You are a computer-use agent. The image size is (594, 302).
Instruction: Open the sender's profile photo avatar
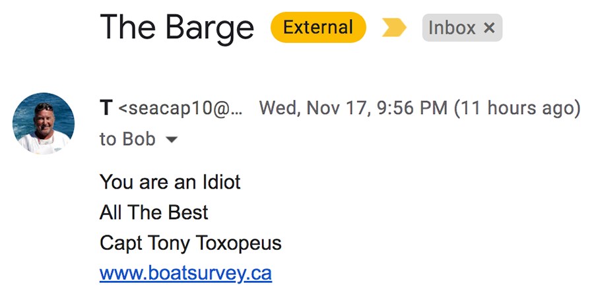[44, 124]
